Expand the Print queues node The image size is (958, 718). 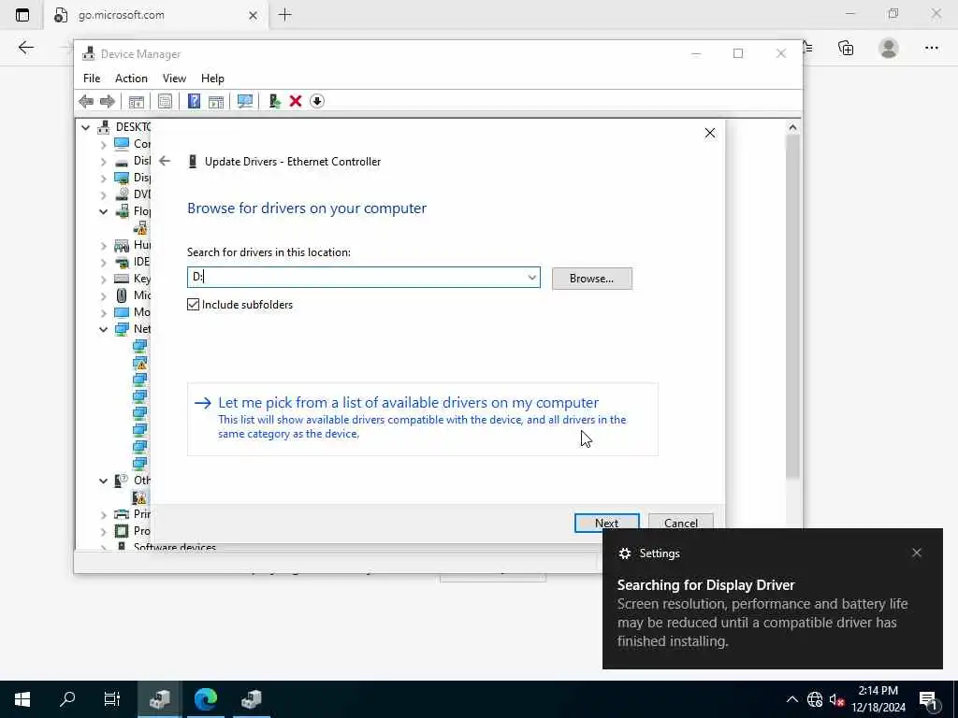click(x=103, y=515)
